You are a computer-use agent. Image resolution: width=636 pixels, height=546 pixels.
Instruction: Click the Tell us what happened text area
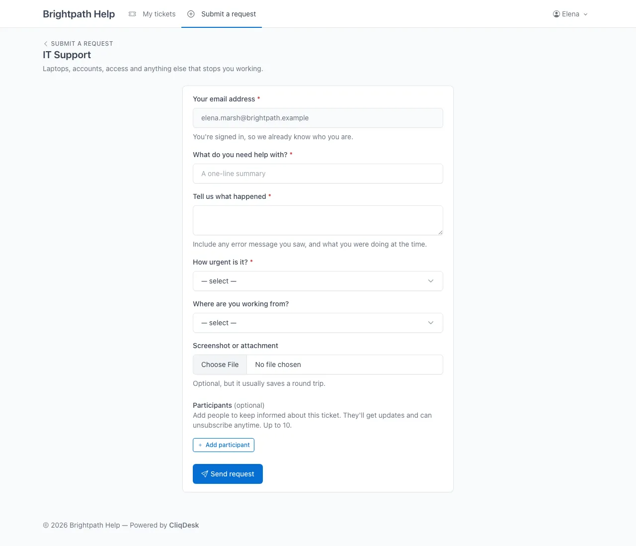click(318, 220)
